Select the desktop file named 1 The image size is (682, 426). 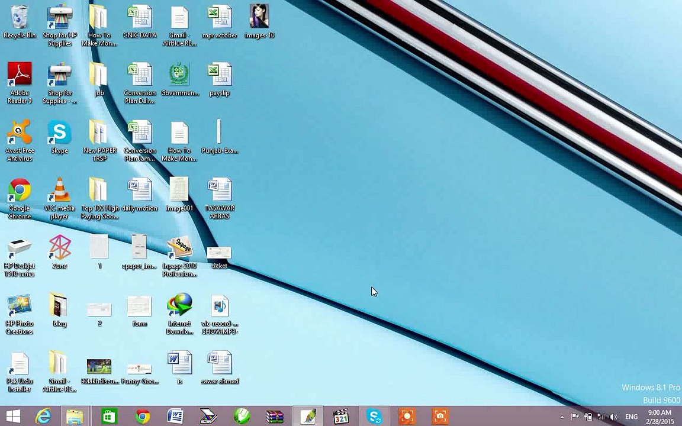pos(99,253)
